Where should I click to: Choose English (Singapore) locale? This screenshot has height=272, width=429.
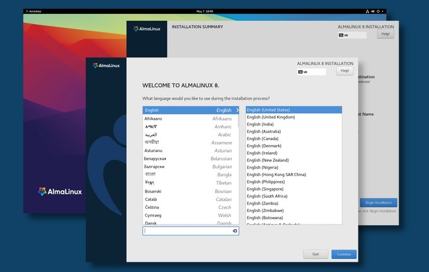(294, 189)
